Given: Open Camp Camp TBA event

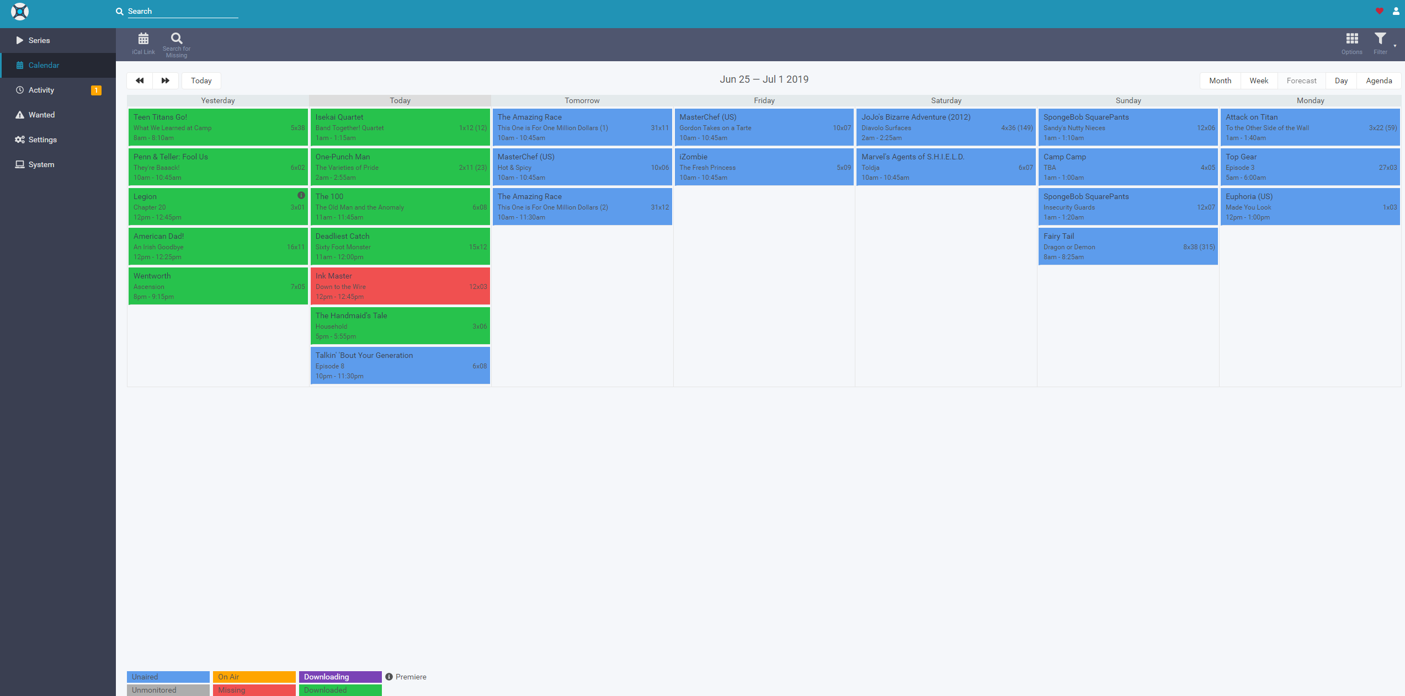Looking at the screenshot, I should (x=1128, y=167).
